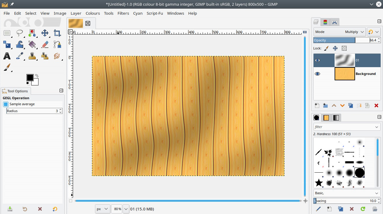The height and width of the screenshot is (214, 383).
Task: Switch to the Patterns tab
Action: (326, 118)
